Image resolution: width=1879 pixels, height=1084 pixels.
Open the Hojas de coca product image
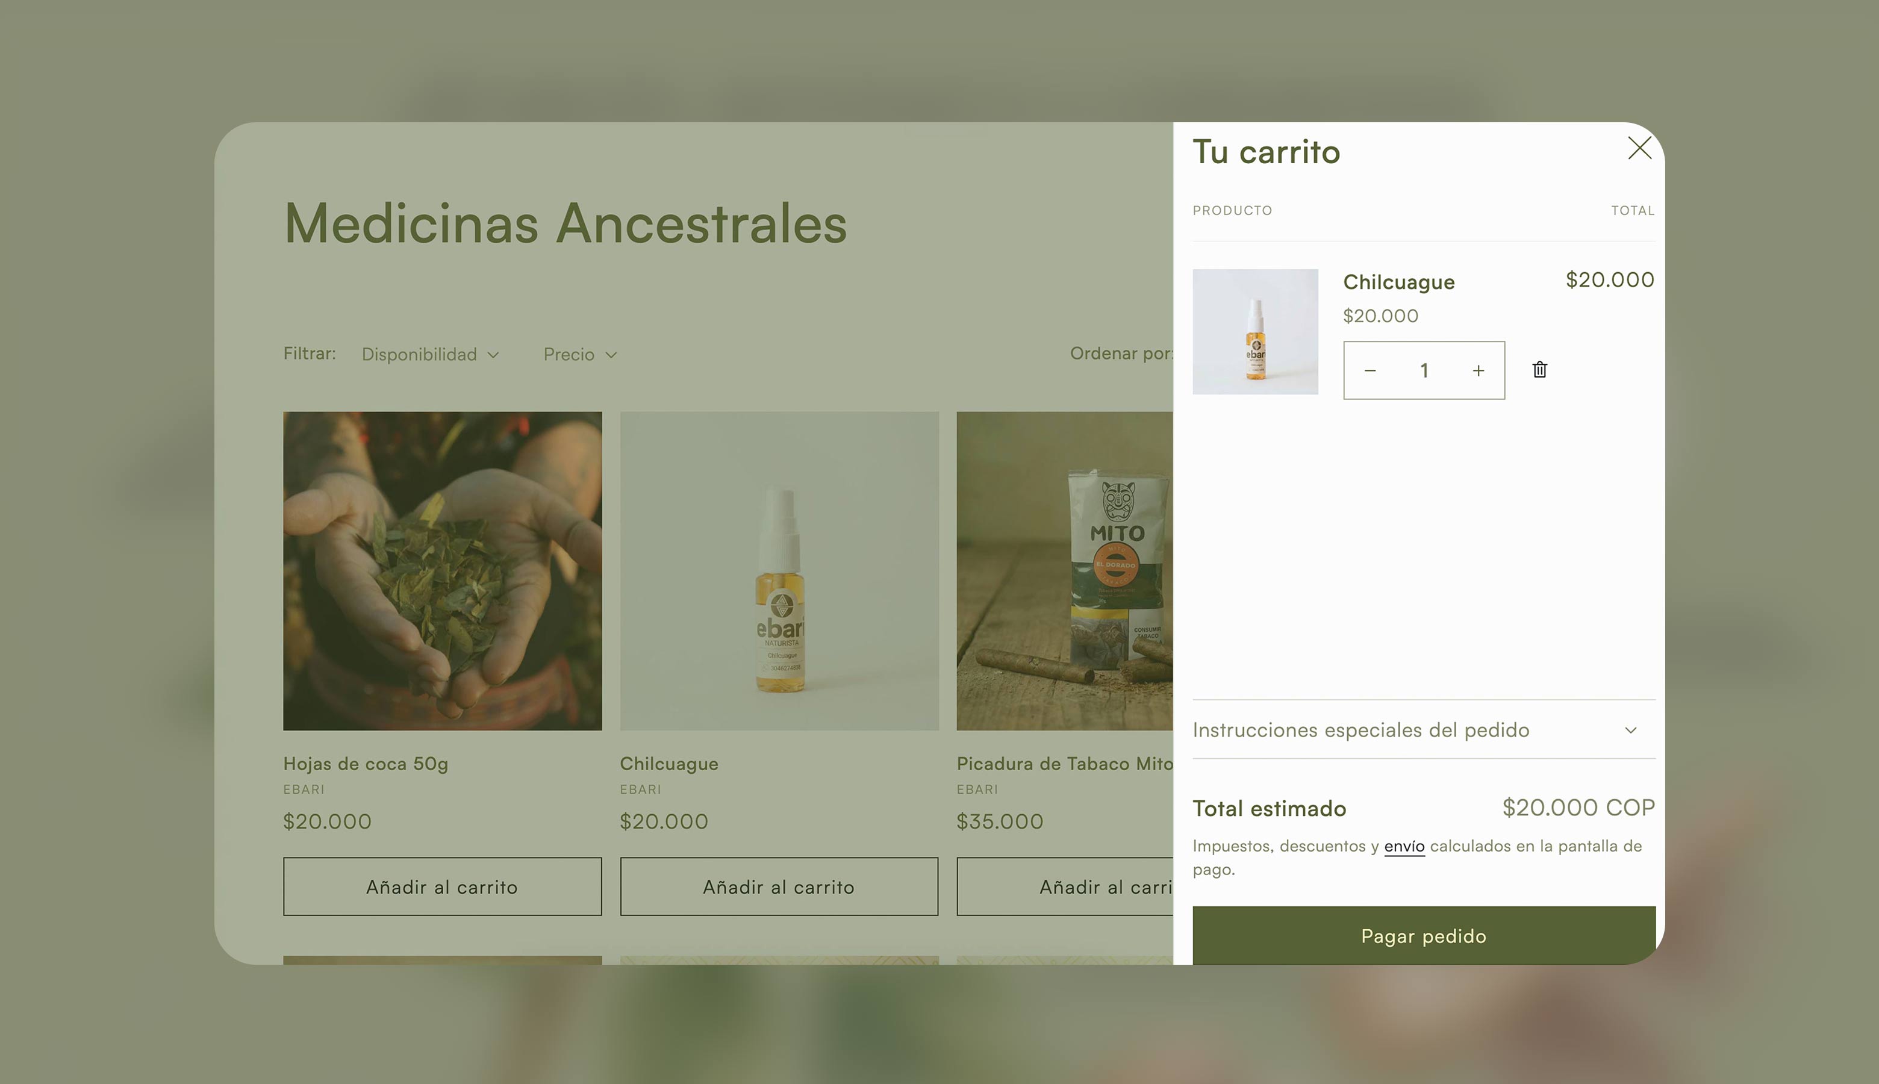[x=442, y=571]
